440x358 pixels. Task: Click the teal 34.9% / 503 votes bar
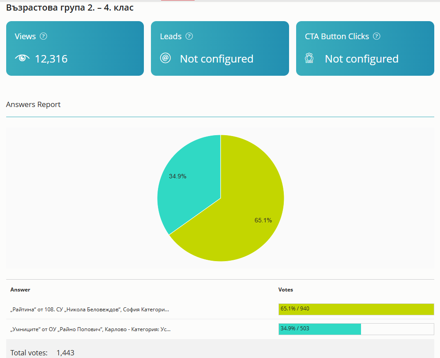coord(320,329)
